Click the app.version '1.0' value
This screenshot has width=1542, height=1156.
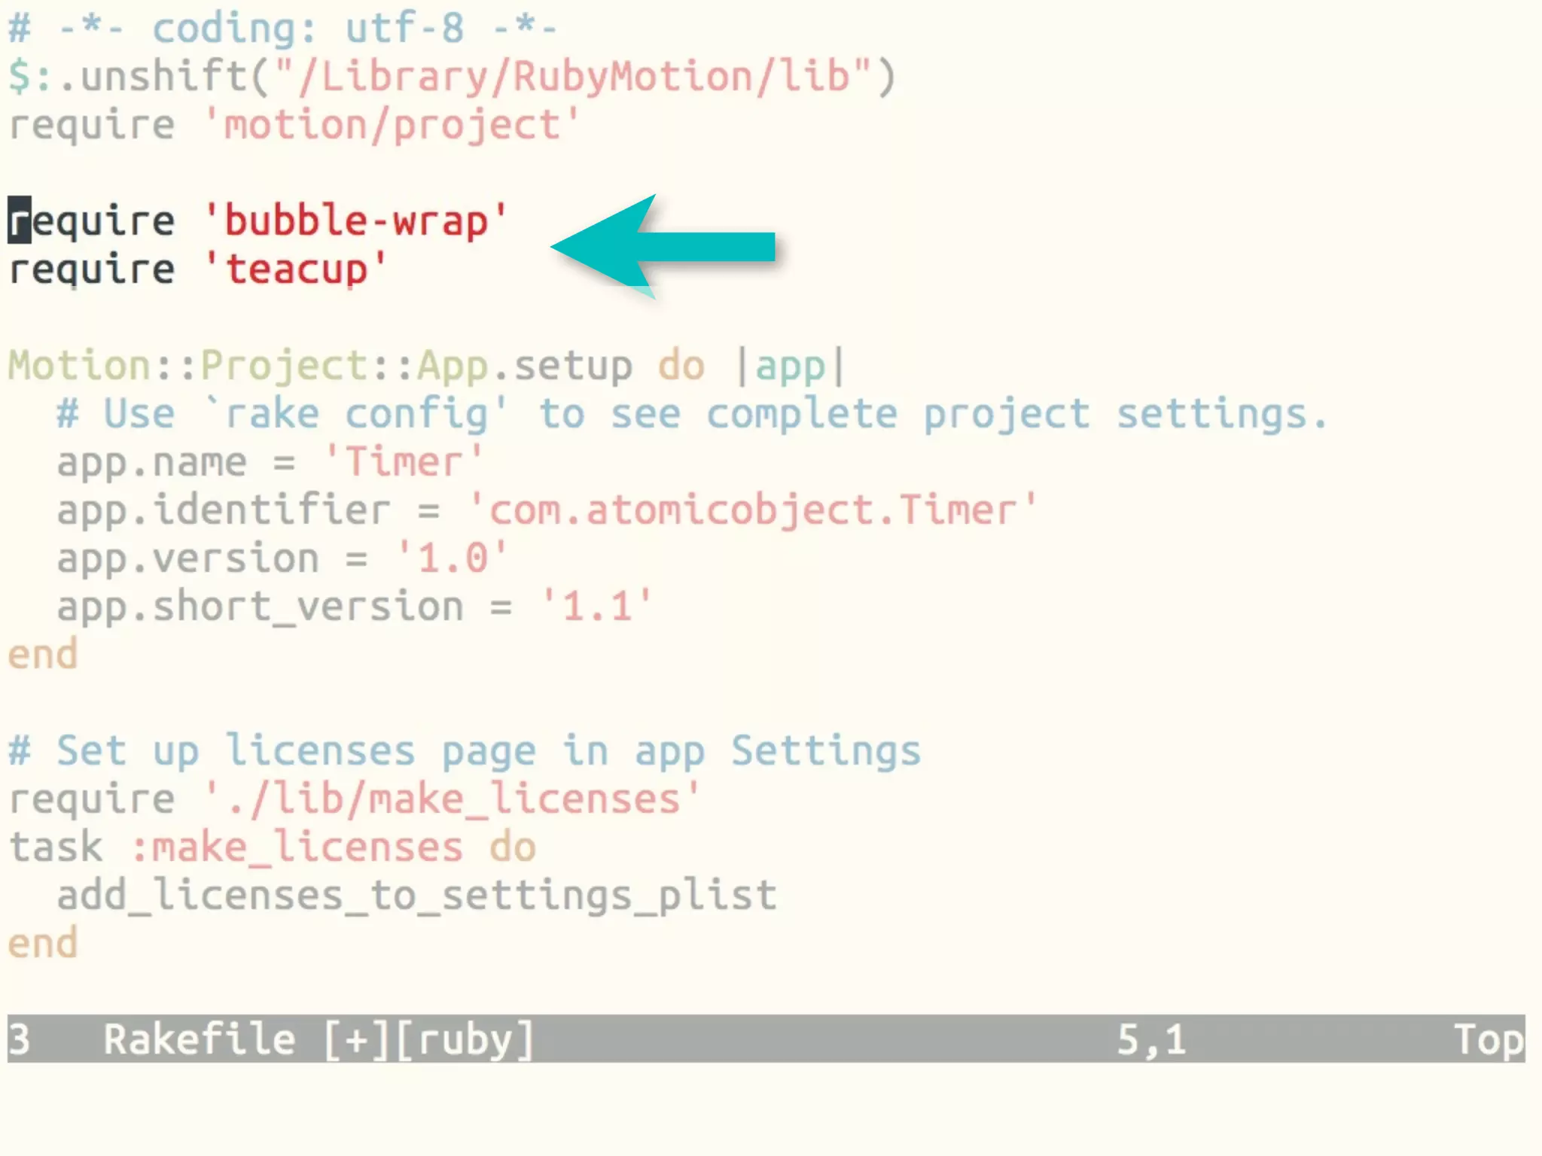pos(452,558)
